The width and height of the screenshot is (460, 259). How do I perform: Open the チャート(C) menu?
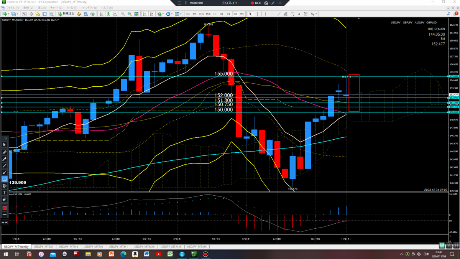pyautogui.click(x=56, y=8)
